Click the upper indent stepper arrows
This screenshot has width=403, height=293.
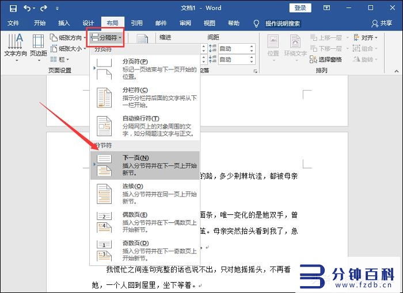pos(204,48)
